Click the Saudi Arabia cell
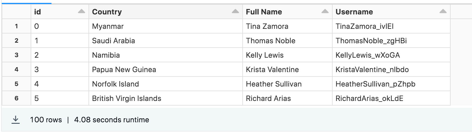This screenshot has height=135, width=472. [x=165, y=41]
